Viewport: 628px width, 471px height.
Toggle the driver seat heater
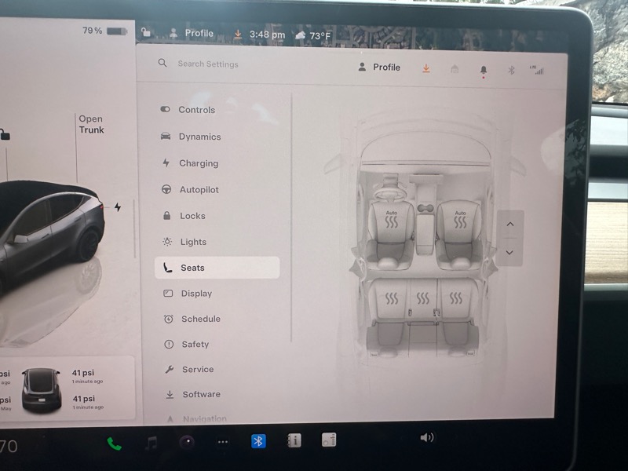tap(392, 219)
